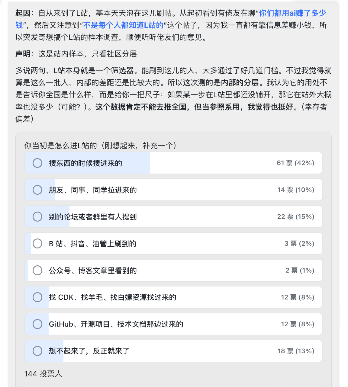Click option text 朋友、同事、同学拉进来的
348x387 pixels.
[93, 190]
